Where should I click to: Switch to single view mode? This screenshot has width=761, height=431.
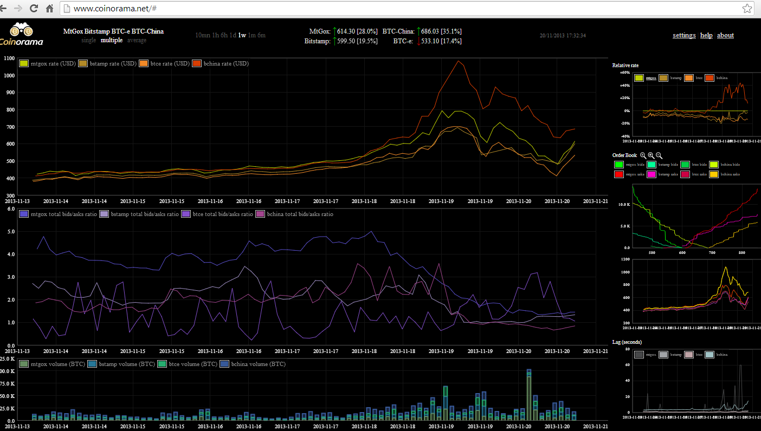(88, 41)
